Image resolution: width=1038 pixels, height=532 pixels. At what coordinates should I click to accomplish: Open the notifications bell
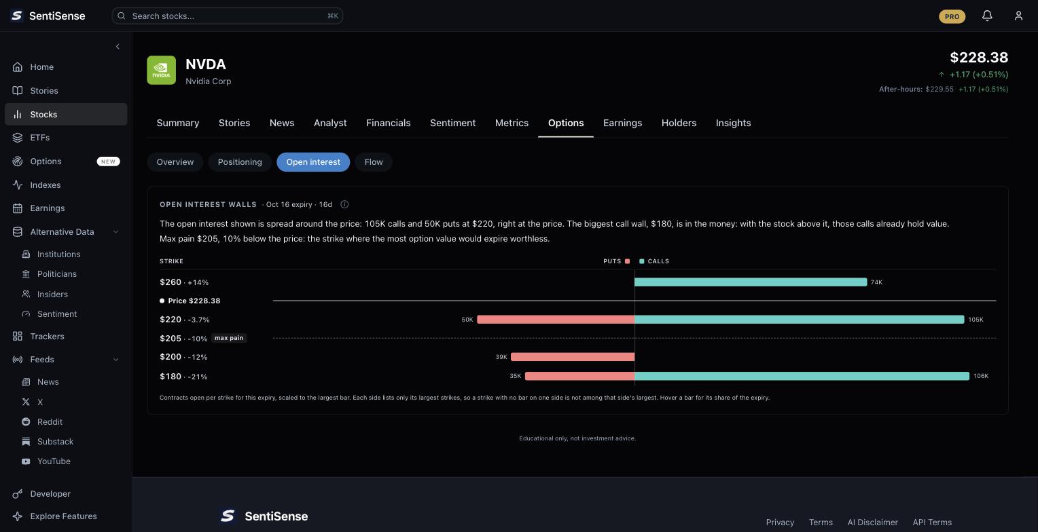987,16
